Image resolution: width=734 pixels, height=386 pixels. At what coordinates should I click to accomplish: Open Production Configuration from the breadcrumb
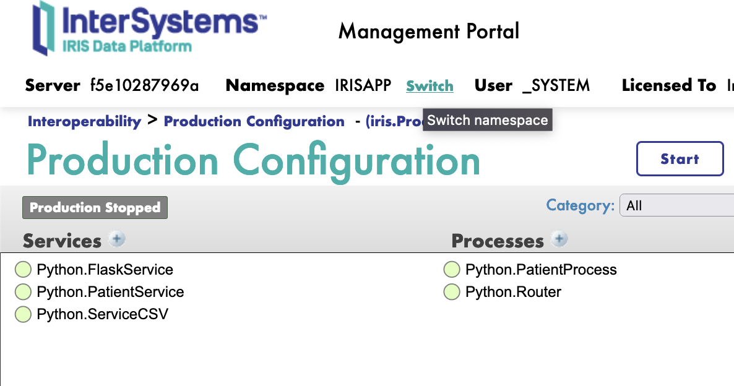(x=254, y=121)
